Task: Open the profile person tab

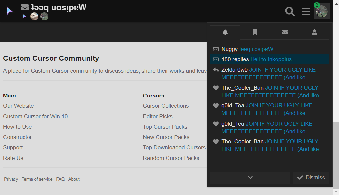Action: 314,32
